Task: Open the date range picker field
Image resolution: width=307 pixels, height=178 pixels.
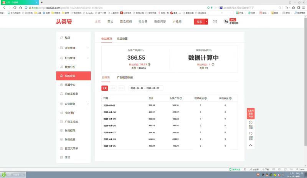Action: pos(146,88)
